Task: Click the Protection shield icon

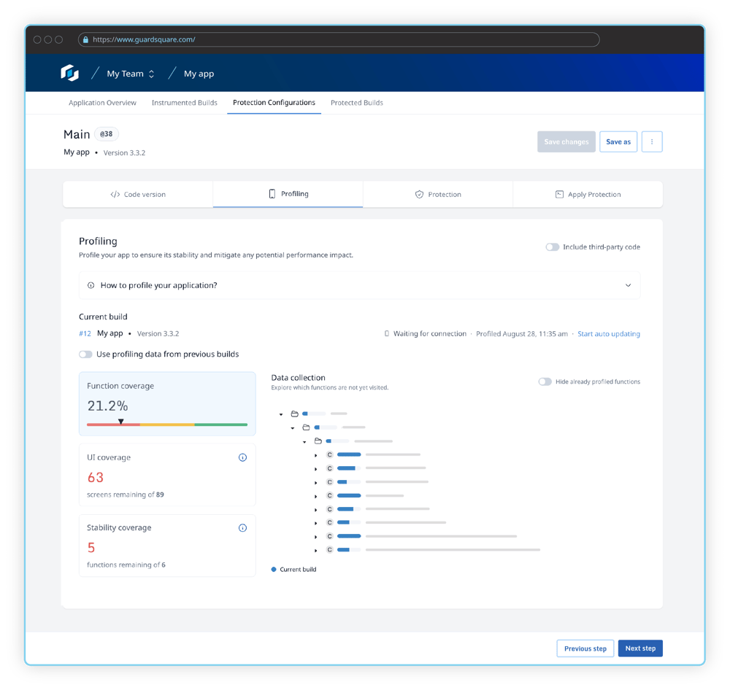Action: point(418,194)
